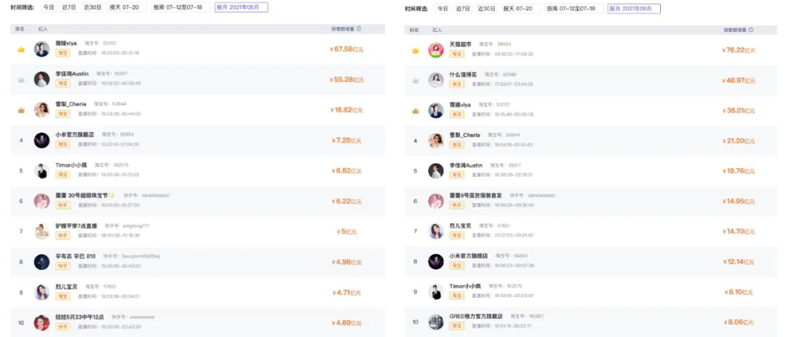Open the 按天 07-20 date picker above 天猫超市 list
This screenshot has width=786, height=337.
point(521,9)
